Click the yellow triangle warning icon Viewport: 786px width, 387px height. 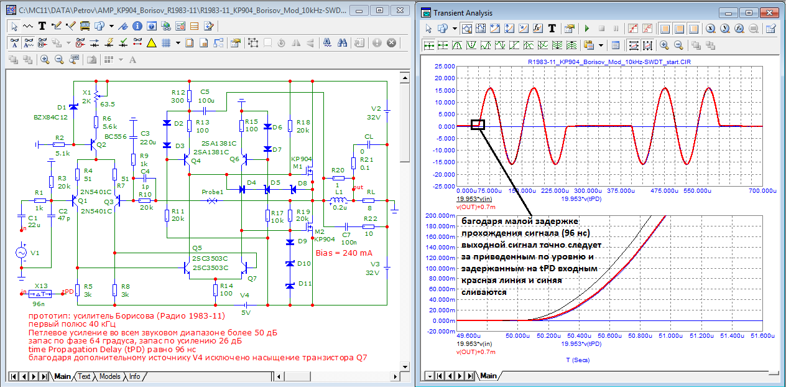[151, 43]
